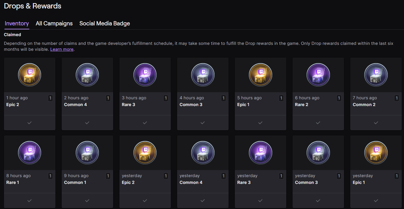This screenshot has height=209, width=404.
Task: Open the All Campaigns tab
Action: [54, 23]
